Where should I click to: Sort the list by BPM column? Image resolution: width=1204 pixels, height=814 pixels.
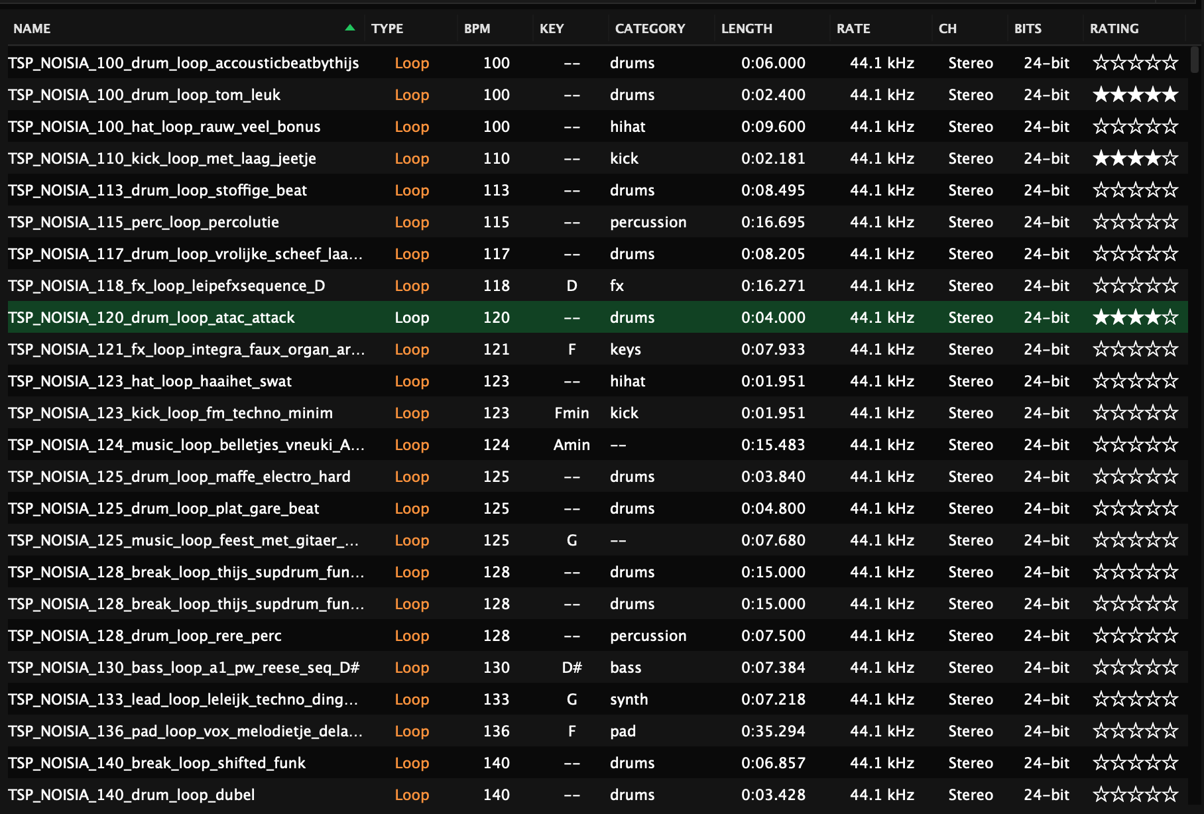point(477,29)
